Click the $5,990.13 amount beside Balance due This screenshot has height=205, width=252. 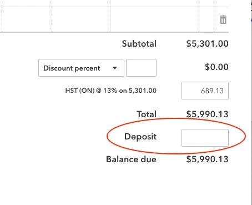[x=207, y=159]
